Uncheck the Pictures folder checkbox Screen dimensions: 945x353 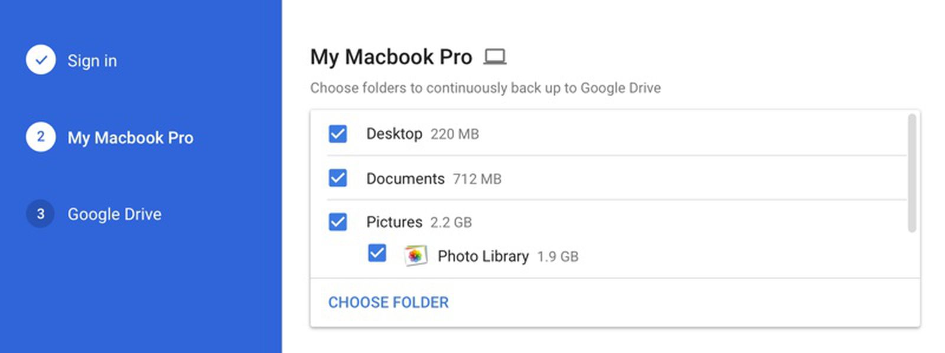click(337, 222)
